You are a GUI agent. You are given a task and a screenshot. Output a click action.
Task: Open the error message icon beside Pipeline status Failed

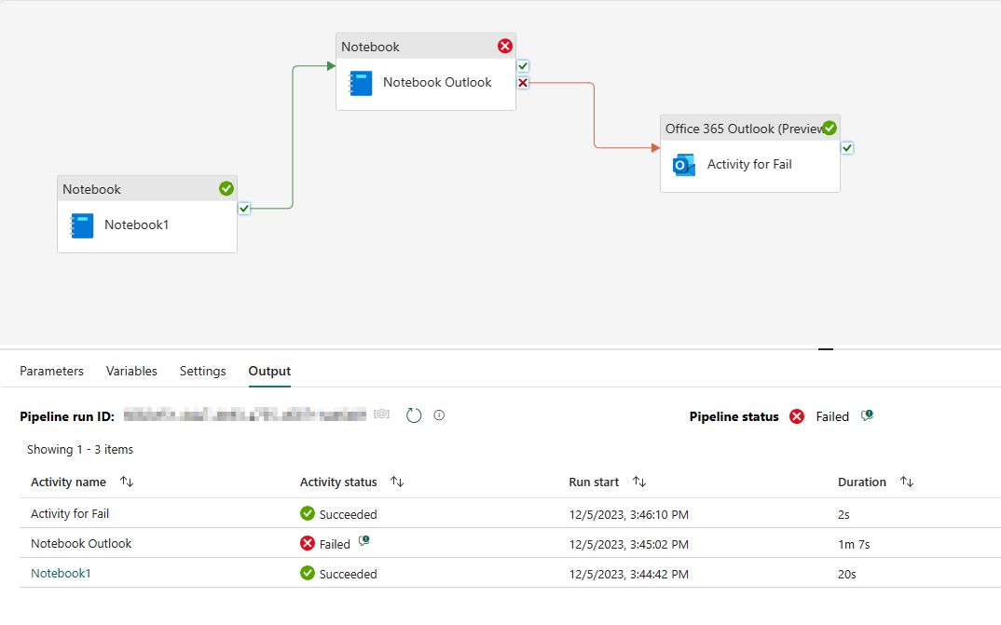[867, 415]
